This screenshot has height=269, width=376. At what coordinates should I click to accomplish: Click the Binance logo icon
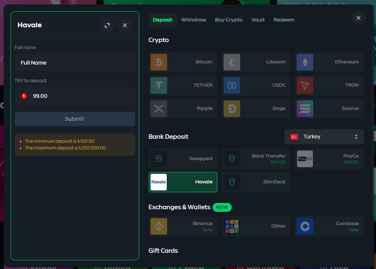pyautogui.click(x=159, y=226)
